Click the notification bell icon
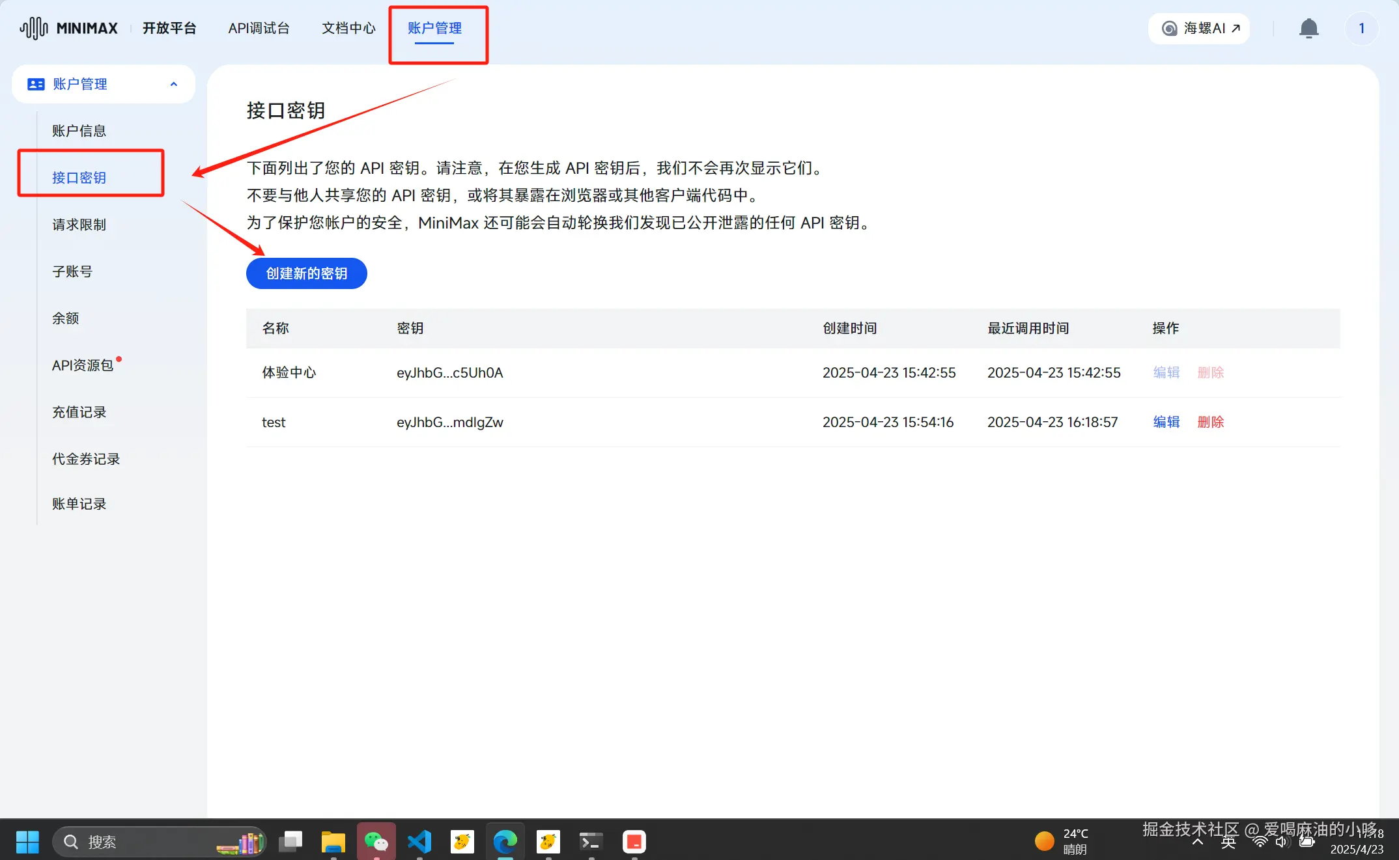 coord(1308,28)
